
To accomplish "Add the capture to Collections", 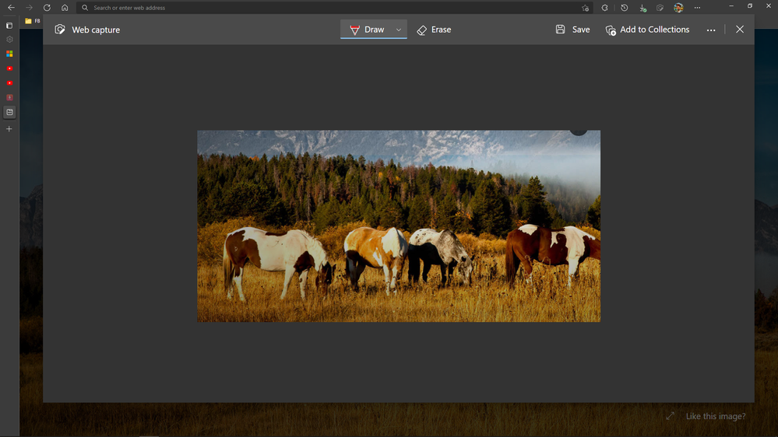I will [647, 30].
